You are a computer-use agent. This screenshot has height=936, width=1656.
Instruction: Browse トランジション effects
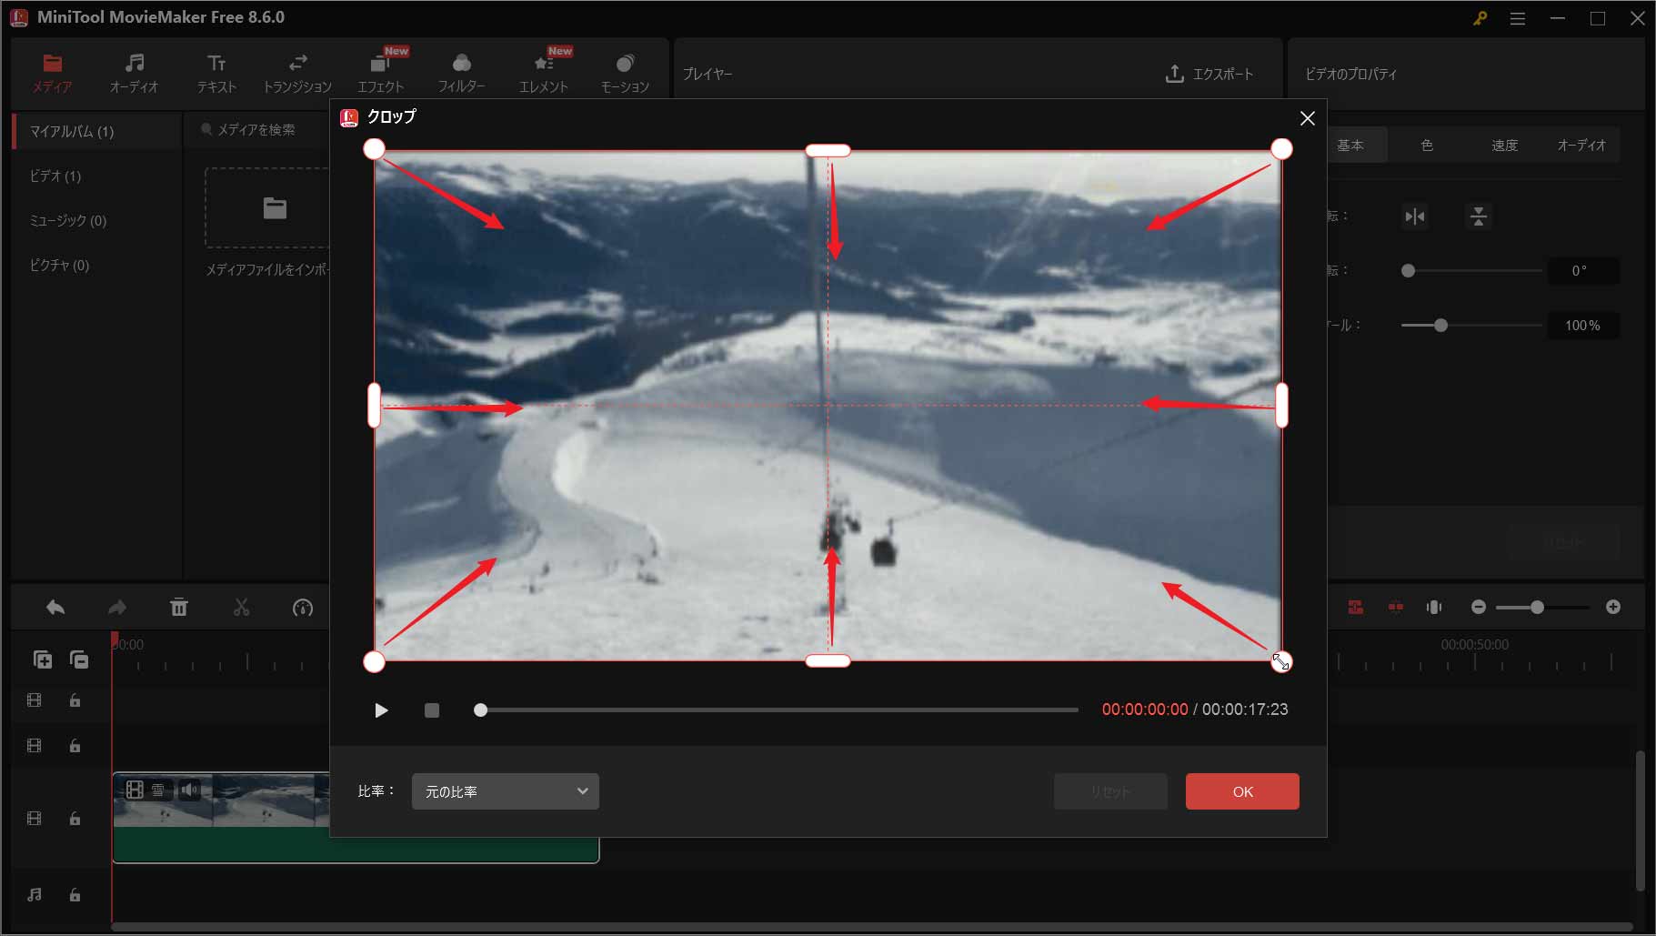tap(297, 73)
